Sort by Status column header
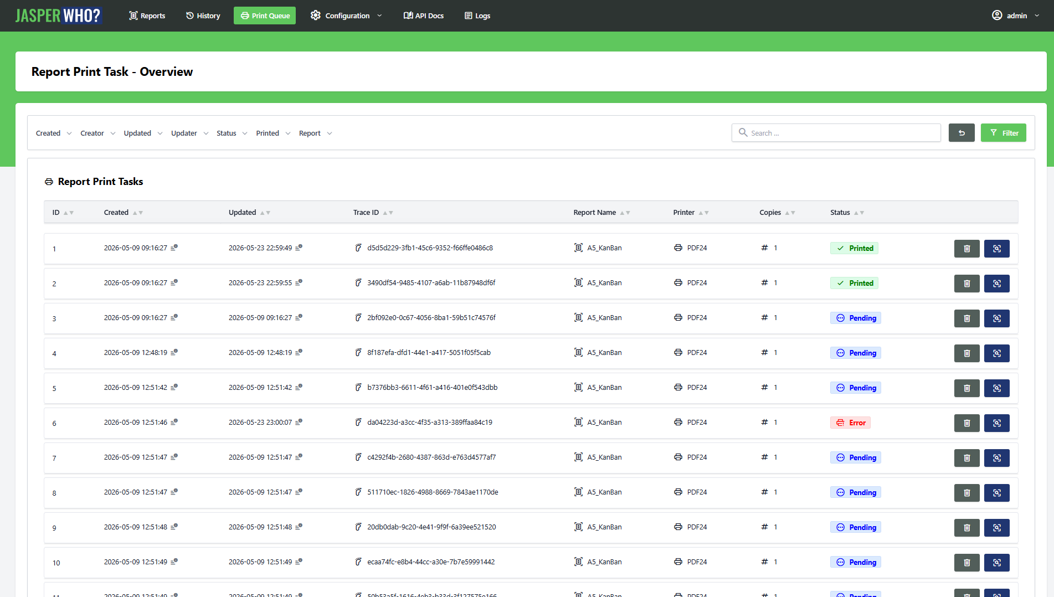 pos(847,213)
